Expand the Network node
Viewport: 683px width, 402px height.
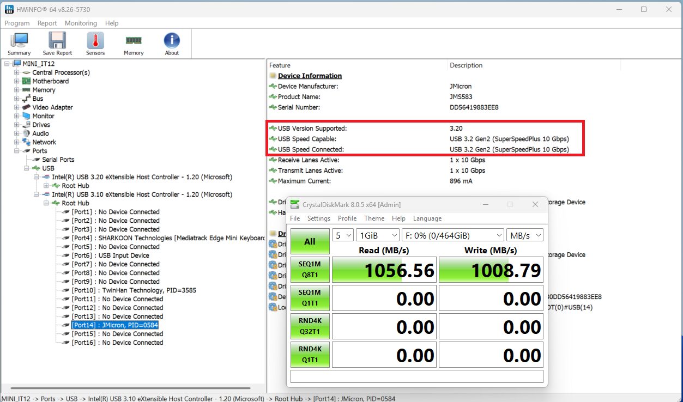(x=16, y=142)
